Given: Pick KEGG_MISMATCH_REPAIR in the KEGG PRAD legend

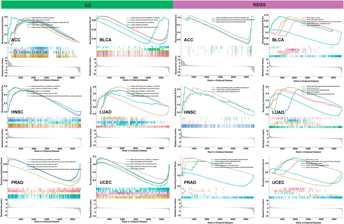Looking at the screenshot, I should 223,163.
